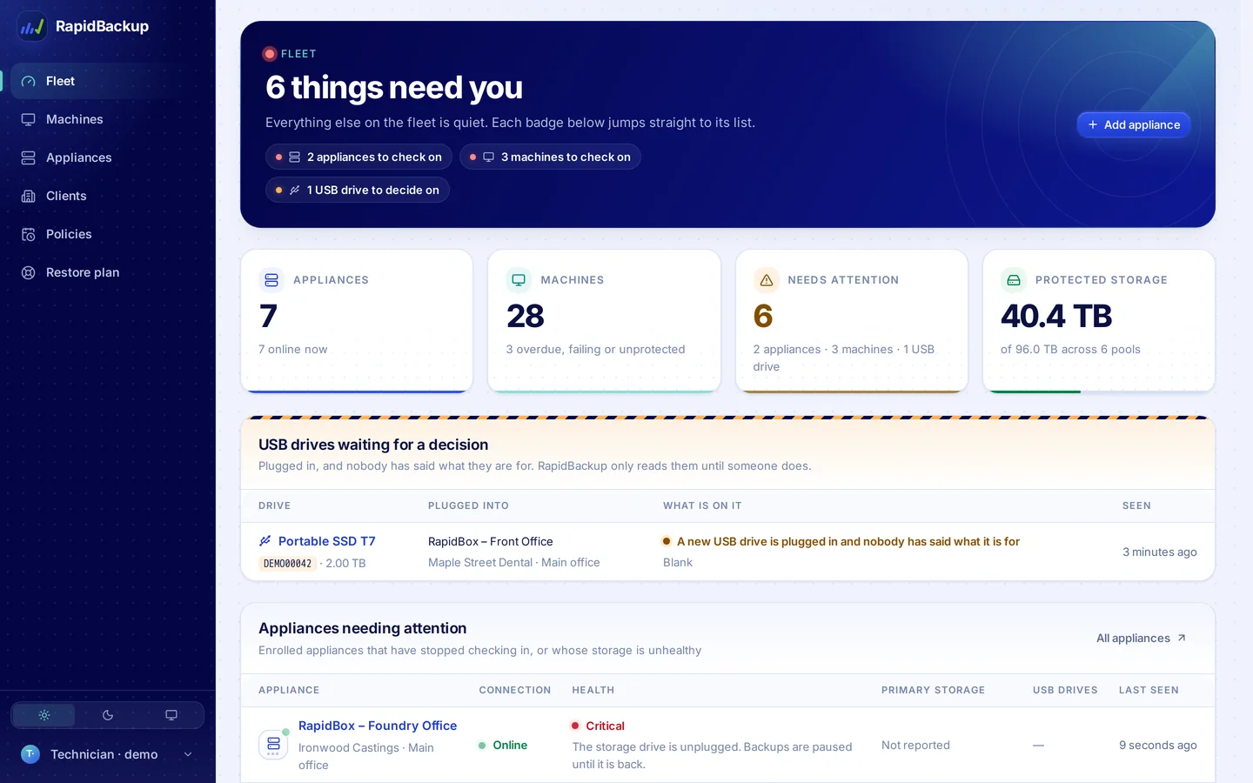Image resolution: width=1253 pixels, height=783 pixels.
Task: Switch to the dark theme
Action: click(x=108, y=715)
